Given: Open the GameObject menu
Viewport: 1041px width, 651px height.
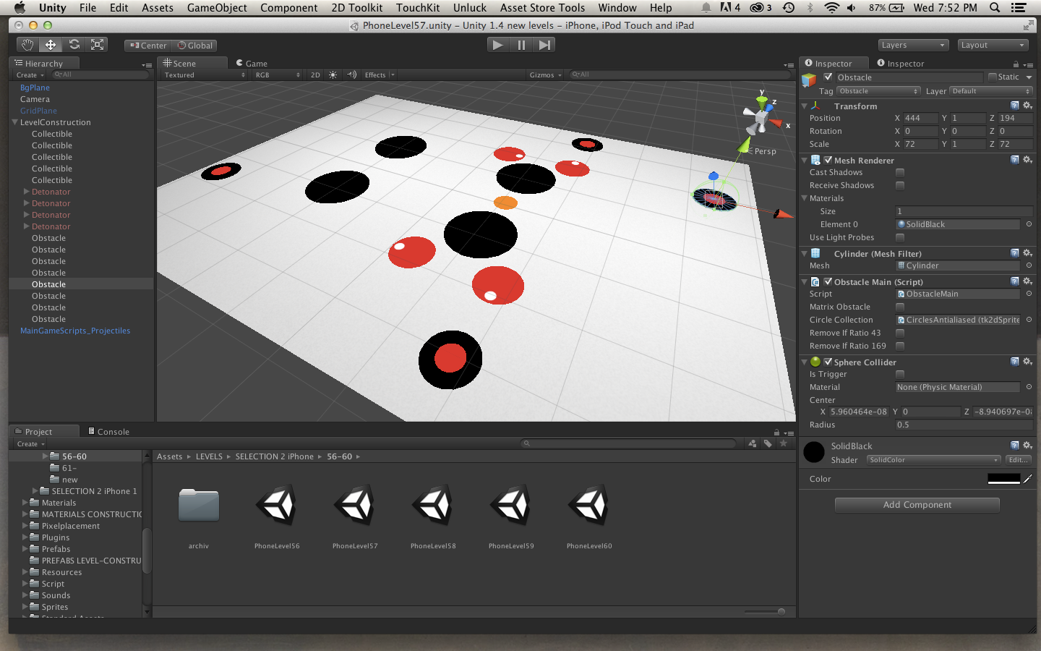Looking at the screenshot, I should [x=217, y=8].
